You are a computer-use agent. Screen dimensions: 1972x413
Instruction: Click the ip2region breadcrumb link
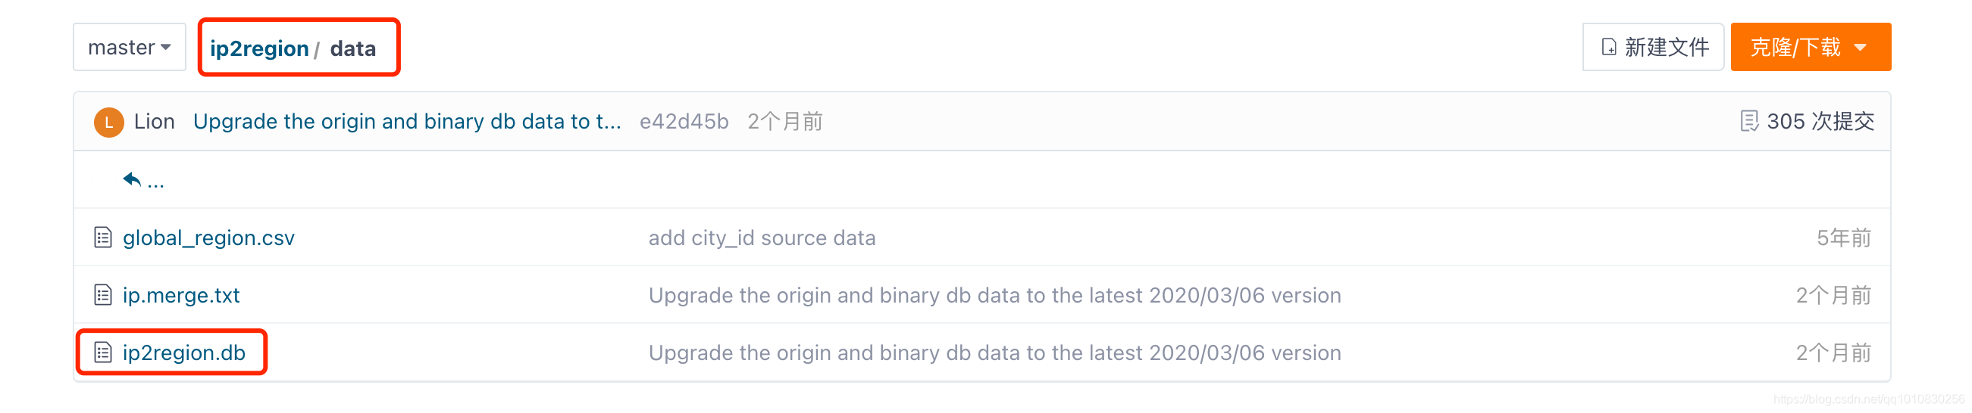[x=258, y=49]
